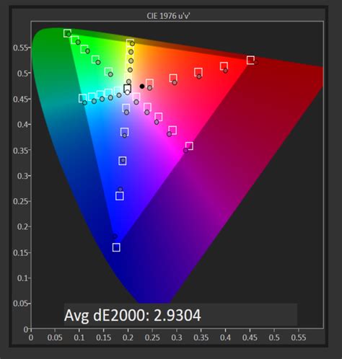Select the Avg dE2000: 2.9304 readout
342x359 pixels.
coord(133,315)
